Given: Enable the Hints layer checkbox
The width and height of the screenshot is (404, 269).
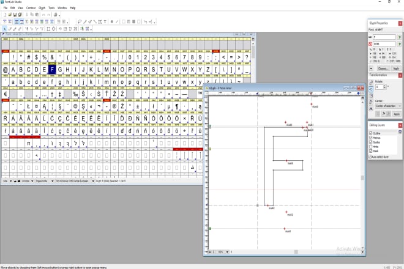Looking at the screenshot, I should [371, 147].
